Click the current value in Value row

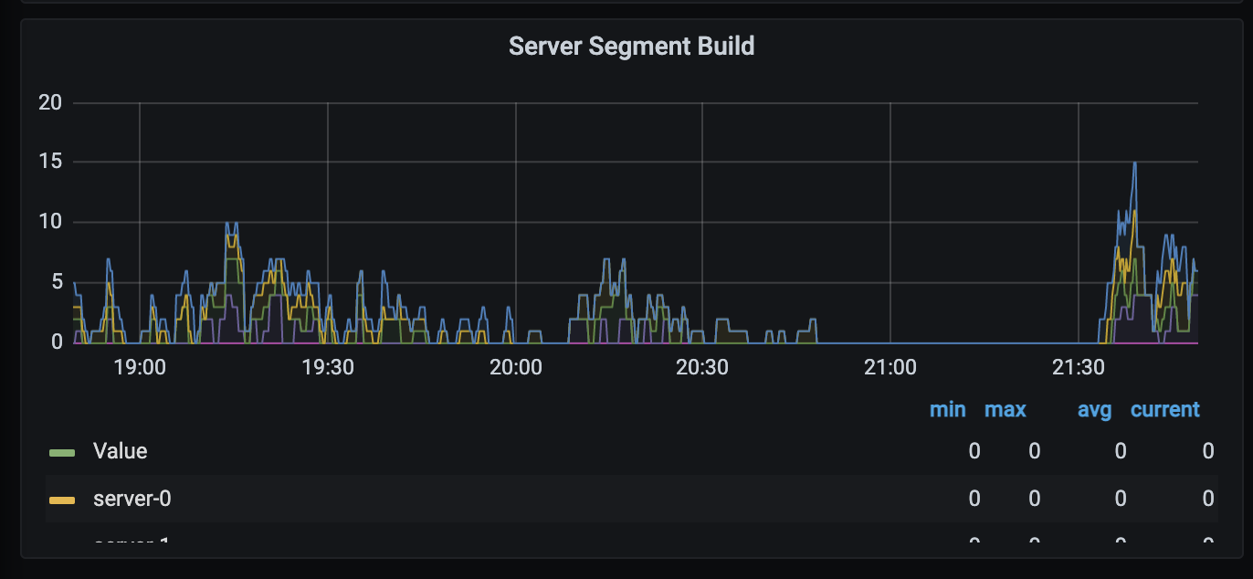(1208, 451)
